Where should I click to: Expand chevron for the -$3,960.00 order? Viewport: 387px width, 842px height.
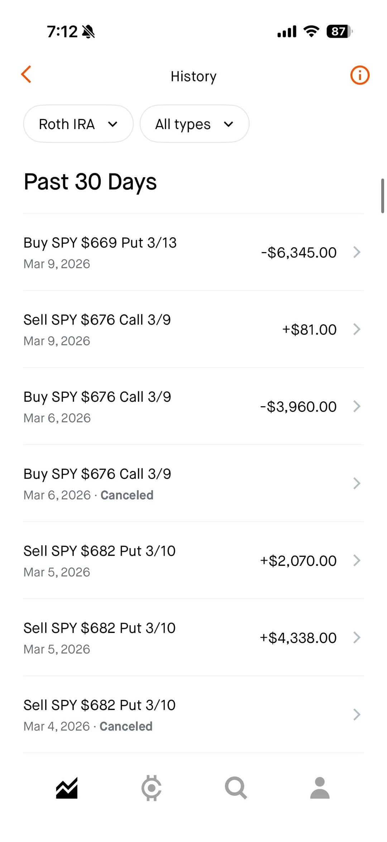(x=357, y=406)
